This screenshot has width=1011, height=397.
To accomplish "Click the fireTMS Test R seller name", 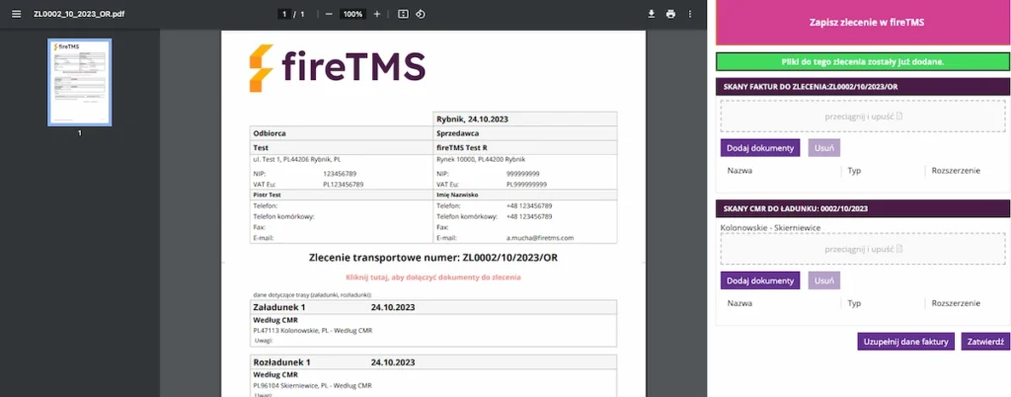I will pos(462,147).
